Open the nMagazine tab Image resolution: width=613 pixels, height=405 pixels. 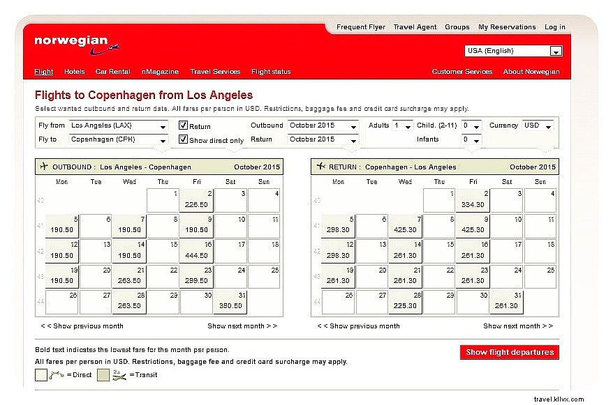pos(160,71)
